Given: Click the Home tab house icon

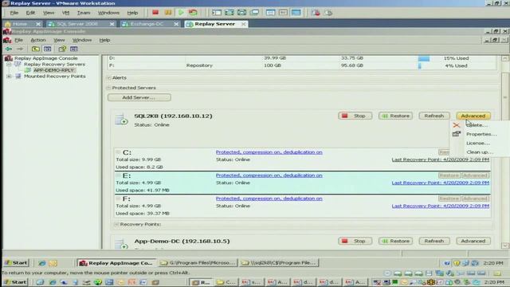Looking at the screenshot, I should point(8,24).
